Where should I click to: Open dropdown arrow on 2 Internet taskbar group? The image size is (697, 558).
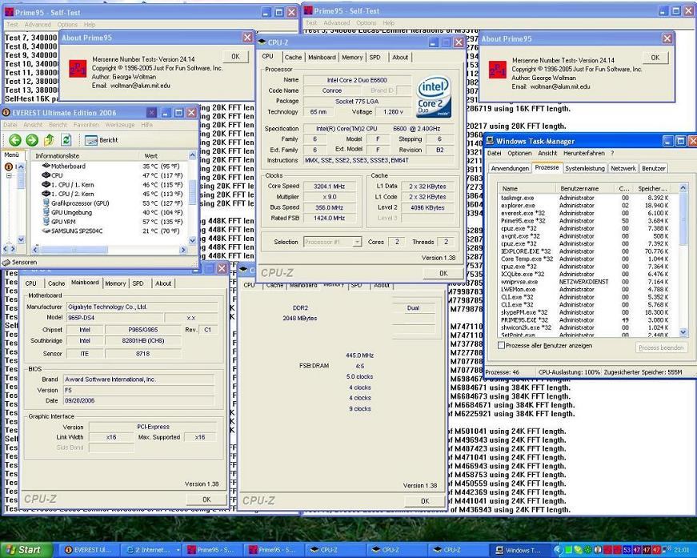click(x=178, y=550)
